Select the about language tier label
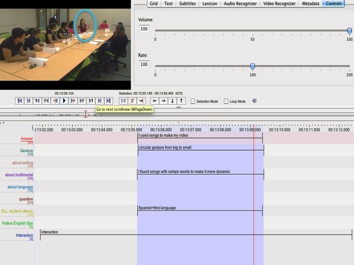The image size is (354, 265). point(20,187)
